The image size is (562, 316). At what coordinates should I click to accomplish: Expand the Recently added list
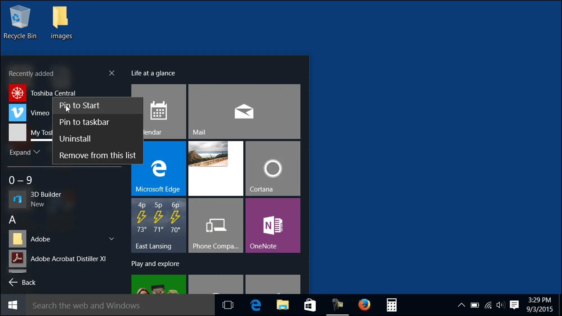click(x=24, y=152)
